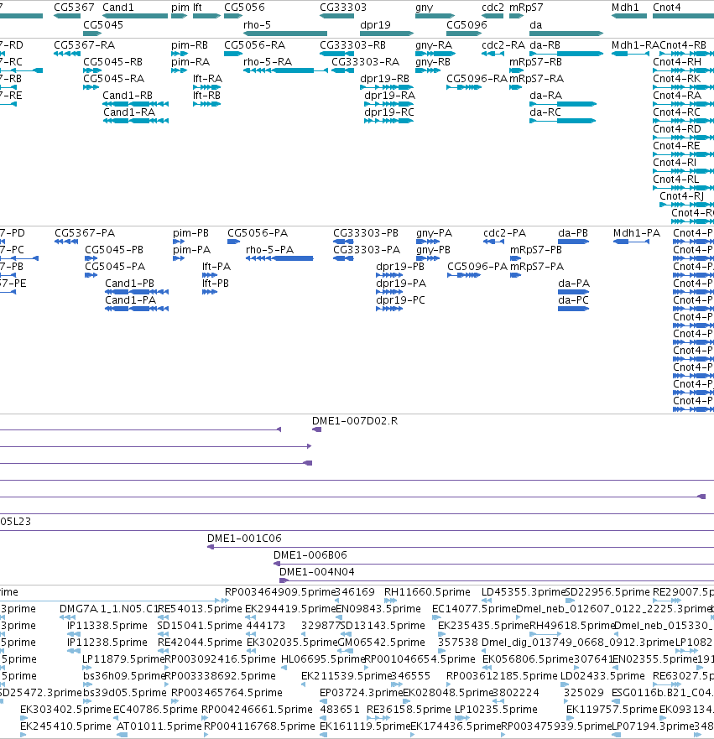714x739 pixels.
Task: Click transcript mRpS7-RB label
Action: click(535, 62)
